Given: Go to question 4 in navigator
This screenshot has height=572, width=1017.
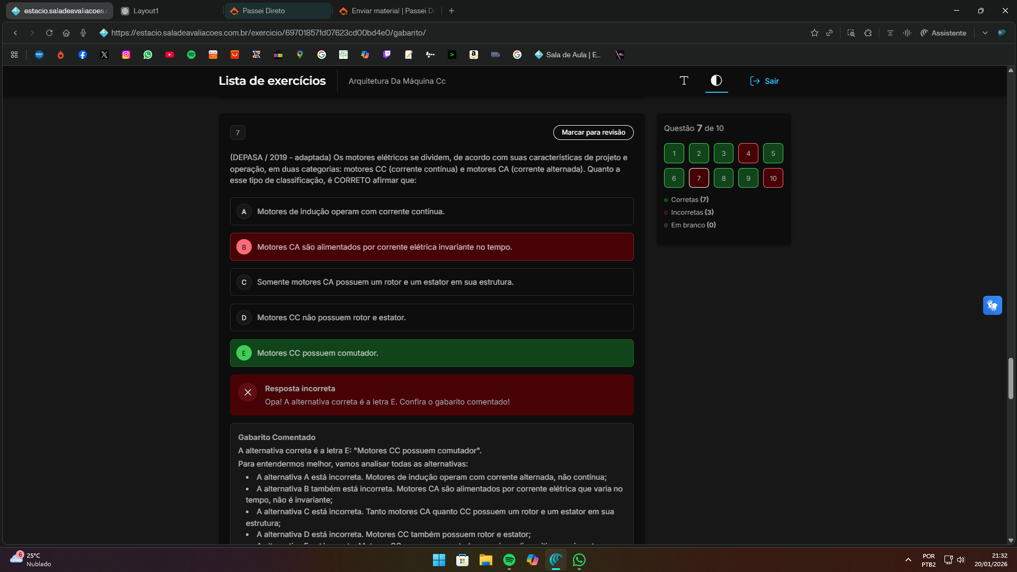Looking at the screenshot, I should (x=748, y=154).
